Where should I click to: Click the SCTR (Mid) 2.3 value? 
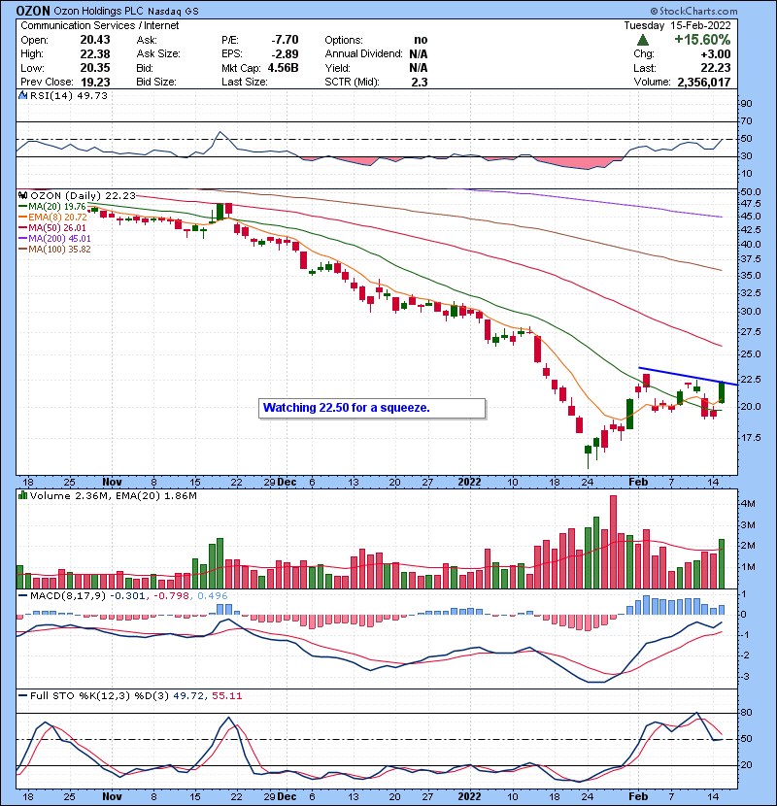tap(420, 83)
